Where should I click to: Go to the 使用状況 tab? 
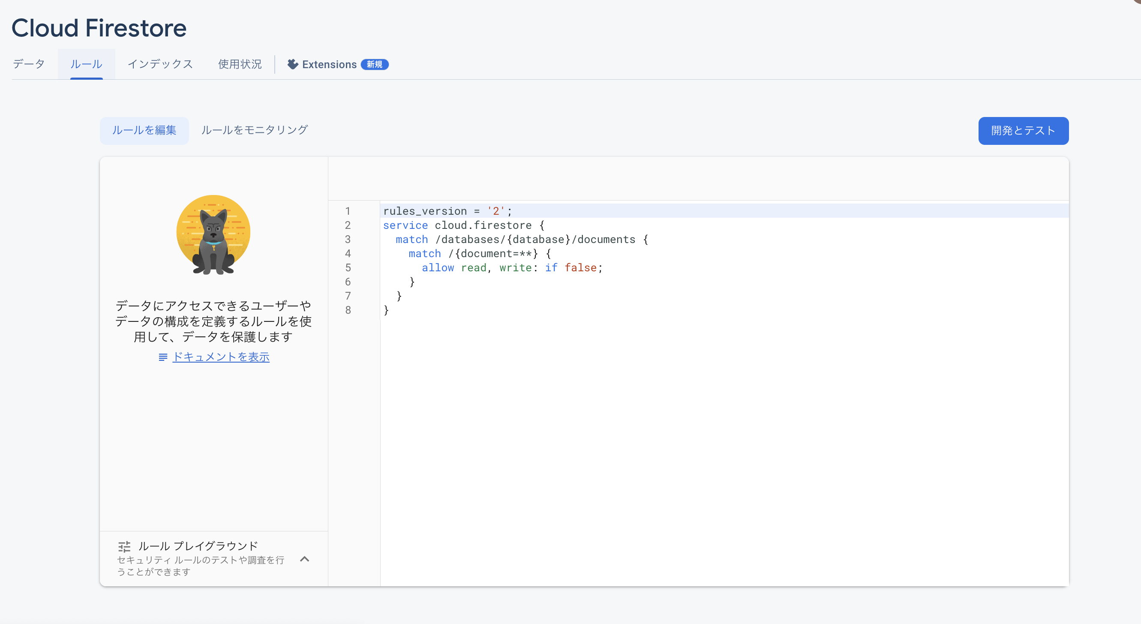tap(240, 64)
